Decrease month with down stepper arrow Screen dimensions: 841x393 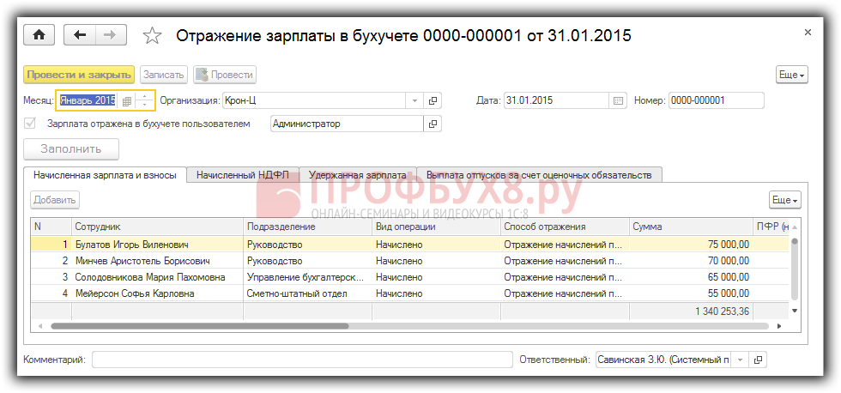(x=144, y=105)
